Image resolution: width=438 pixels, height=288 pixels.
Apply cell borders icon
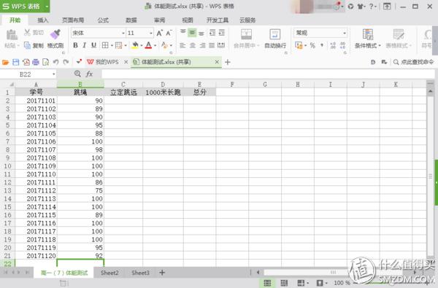pos(105,45)
